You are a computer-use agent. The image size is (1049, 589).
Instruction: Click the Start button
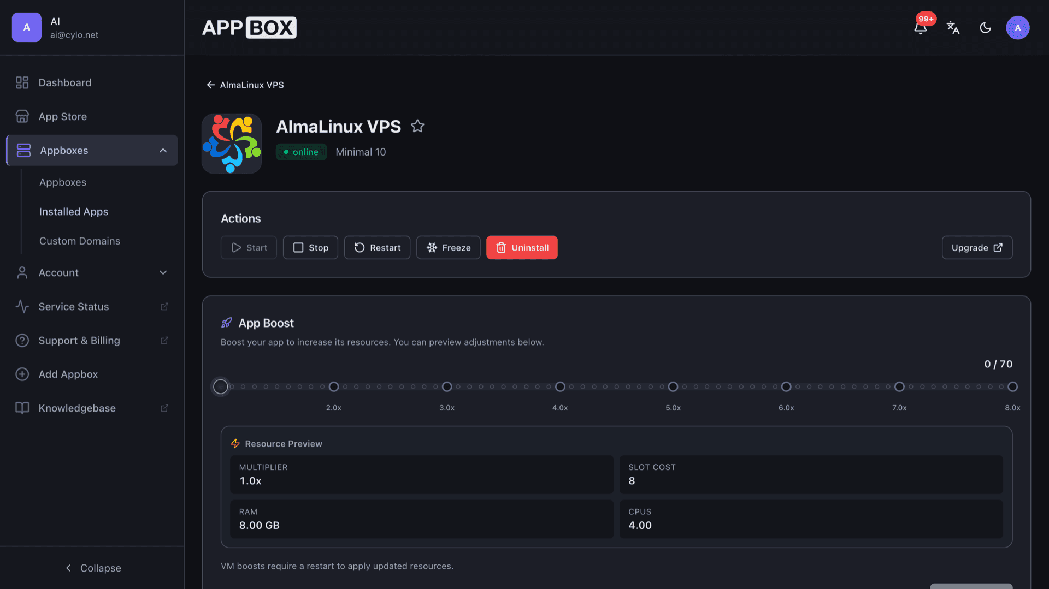[x=249, y=248]
